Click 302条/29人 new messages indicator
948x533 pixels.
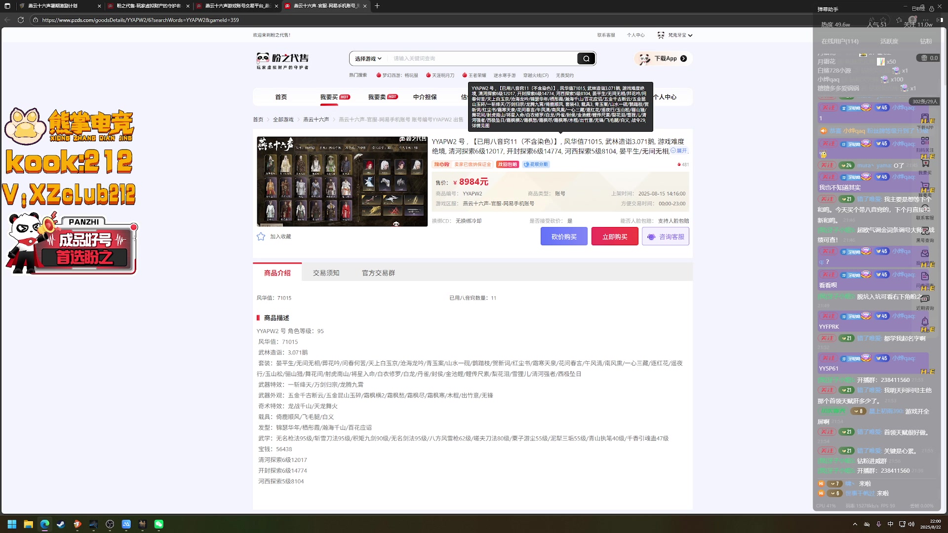924,101
